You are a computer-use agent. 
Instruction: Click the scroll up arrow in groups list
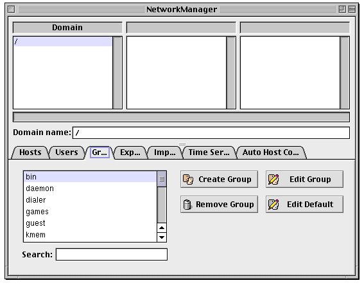[x=162, y=228]
